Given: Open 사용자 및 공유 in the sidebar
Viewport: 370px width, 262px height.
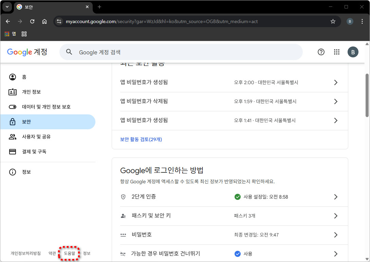Looking at the screenshot, I should click(48, 136).
